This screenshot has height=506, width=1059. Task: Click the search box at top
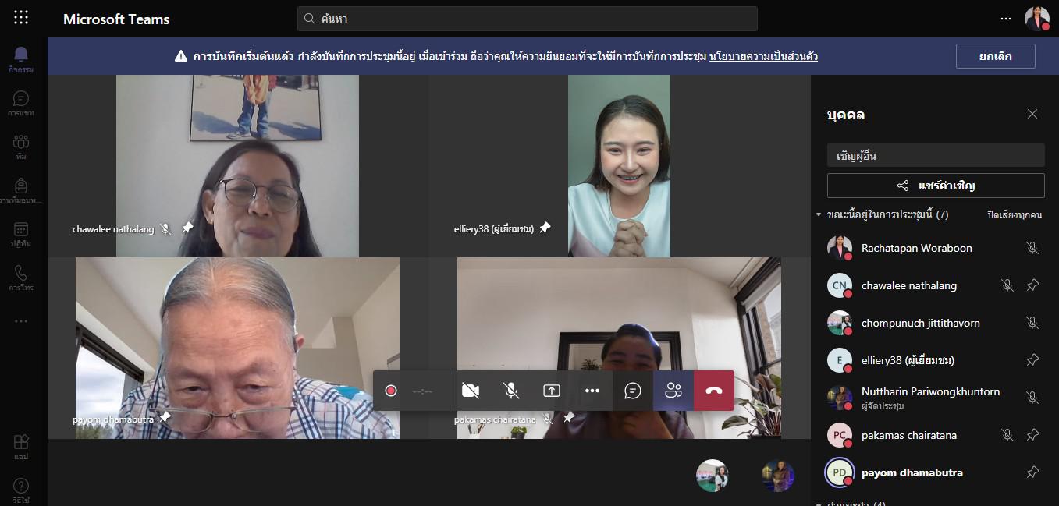[x=528, y=19]
